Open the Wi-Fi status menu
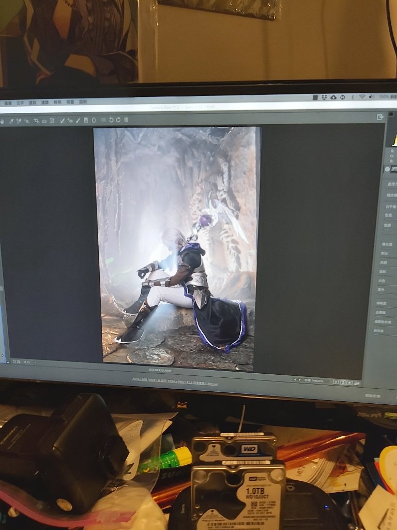This screenshot has width=397, height=530. (362, 97)
